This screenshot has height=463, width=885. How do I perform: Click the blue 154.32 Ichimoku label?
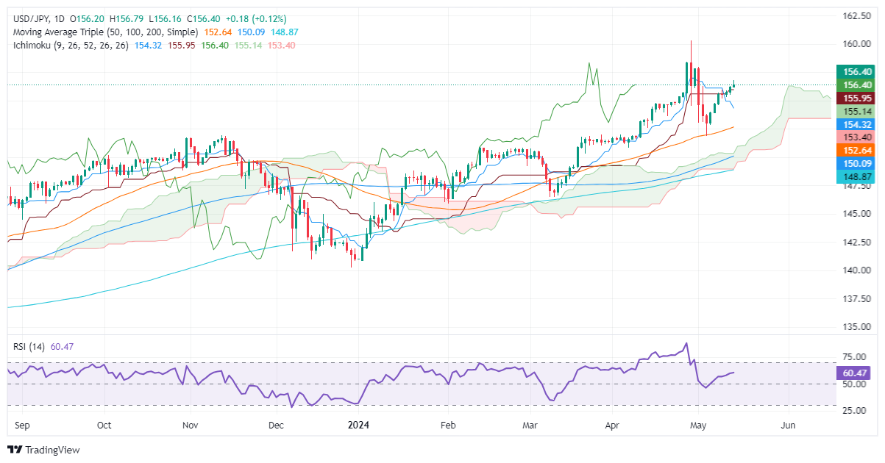tap(856, 124)
